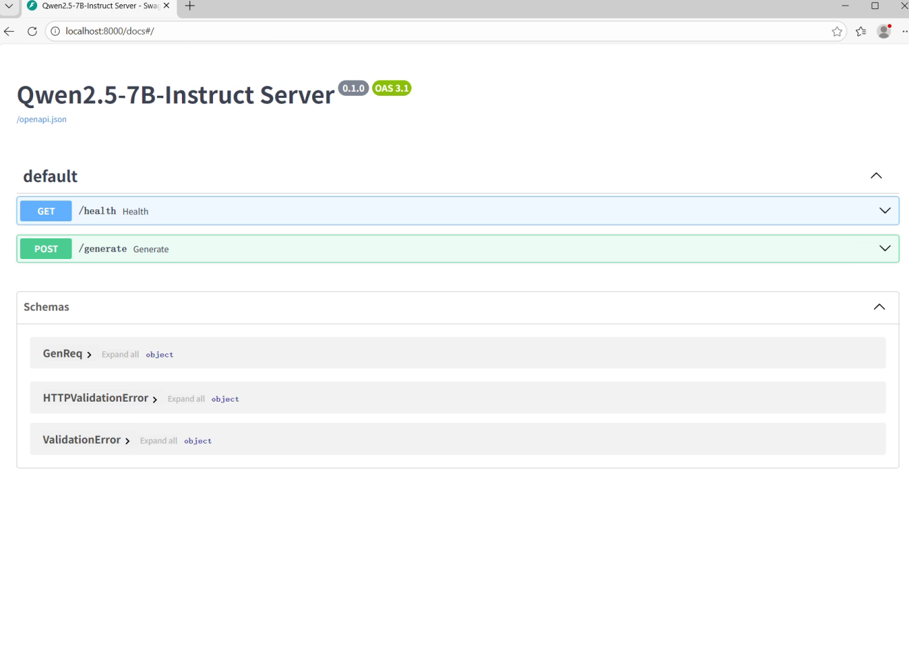Expand the ValidationError schema
The image size is (909, 662).
[86, 439]
